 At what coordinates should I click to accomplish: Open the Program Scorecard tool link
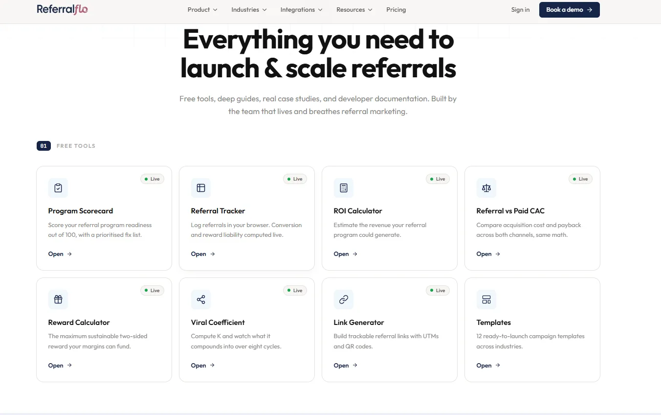pyautogui.click(x=60, y=254)
